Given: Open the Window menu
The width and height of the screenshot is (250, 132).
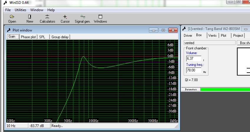Looking at the screenshot, I should tap(37, 10).
